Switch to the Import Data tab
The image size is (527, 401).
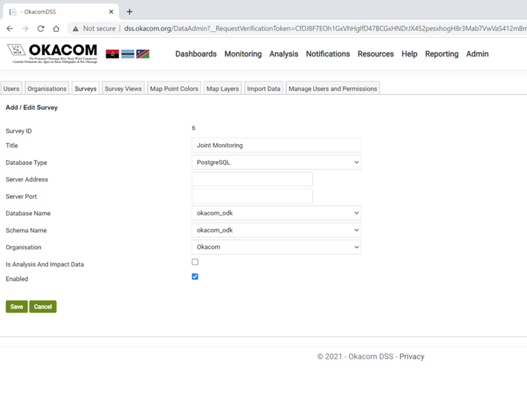pos(264,88)
